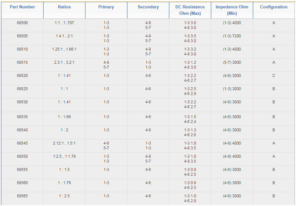Screen dimensions: 296x206
Task: Click the Secondary column header
Action: click(148, 7)
